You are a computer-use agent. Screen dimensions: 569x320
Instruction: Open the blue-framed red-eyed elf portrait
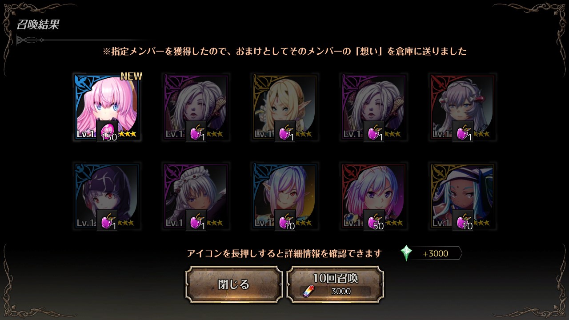tap(285, 196)
